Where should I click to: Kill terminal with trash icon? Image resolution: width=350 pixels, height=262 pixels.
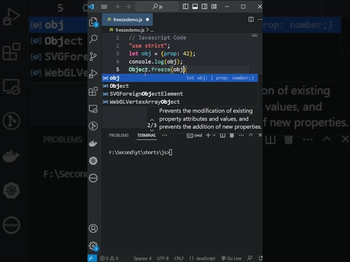coord(232,135)
